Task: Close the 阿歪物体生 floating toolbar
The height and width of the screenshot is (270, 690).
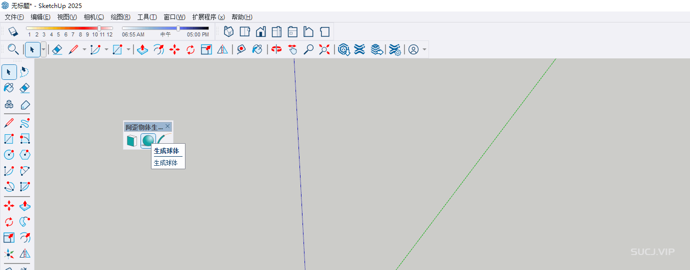Action: [168, 126]
